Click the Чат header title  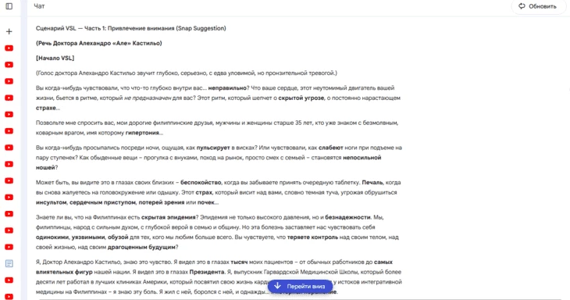(x=39, y=6)
